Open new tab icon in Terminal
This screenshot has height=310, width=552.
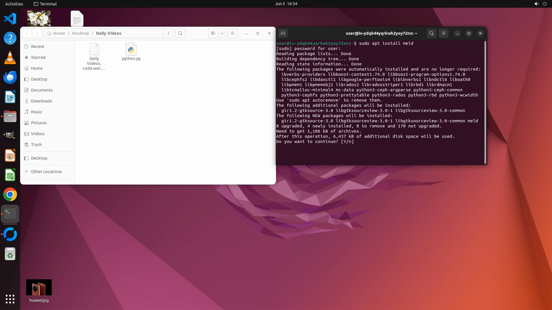click(x=283, y=33)
